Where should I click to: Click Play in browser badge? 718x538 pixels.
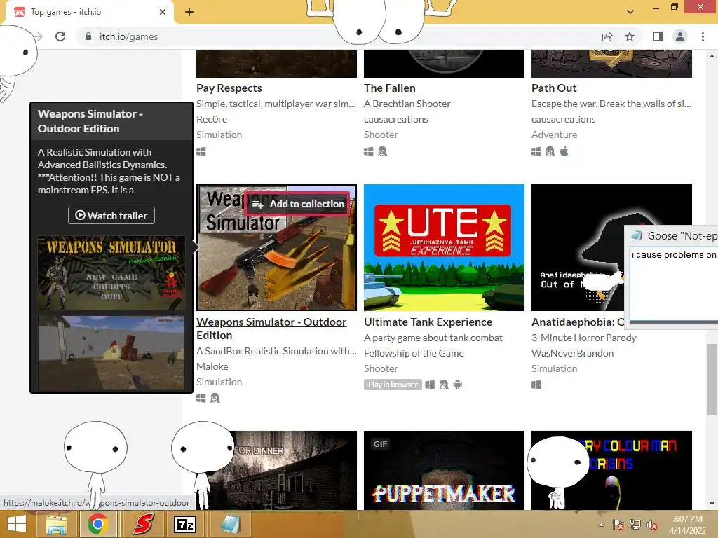(x=393, y=385)
